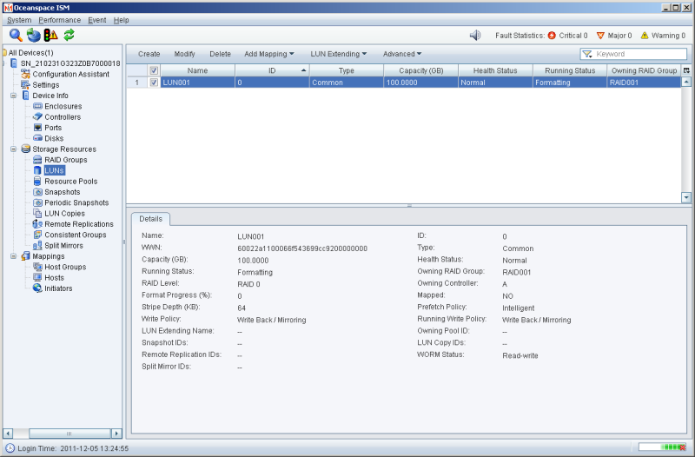Click the Remote Replications icon
This screenshot has width=695, height=457.
pyautogui.click(x=37, y=224)
